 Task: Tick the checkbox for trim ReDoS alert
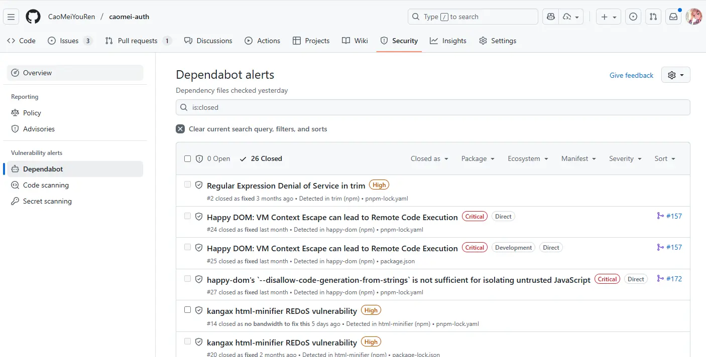point(187,185)
